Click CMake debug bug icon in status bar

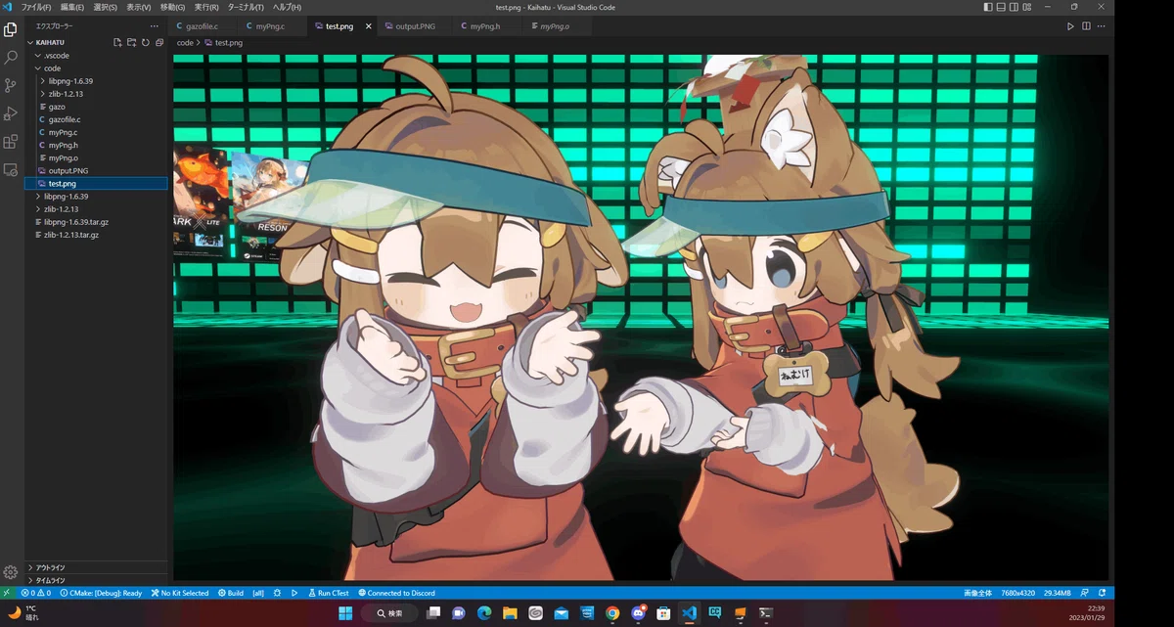278,593
